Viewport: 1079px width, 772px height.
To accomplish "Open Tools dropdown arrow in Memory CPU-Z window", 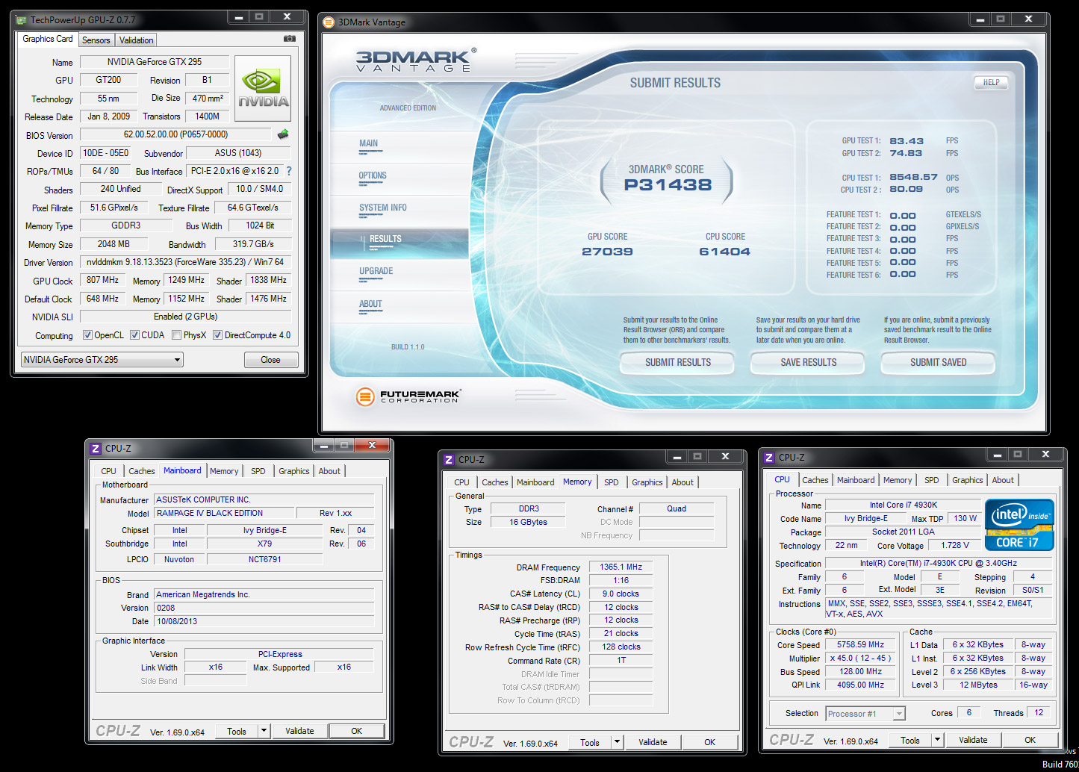I will [x=617, y=742].
